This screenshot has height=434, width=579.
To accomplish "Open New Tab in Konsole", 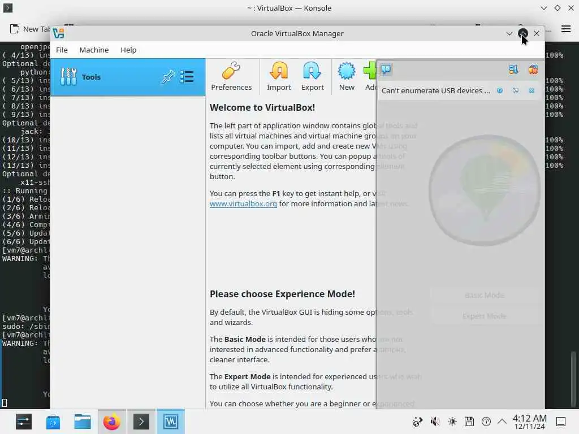I will (29, 29).
